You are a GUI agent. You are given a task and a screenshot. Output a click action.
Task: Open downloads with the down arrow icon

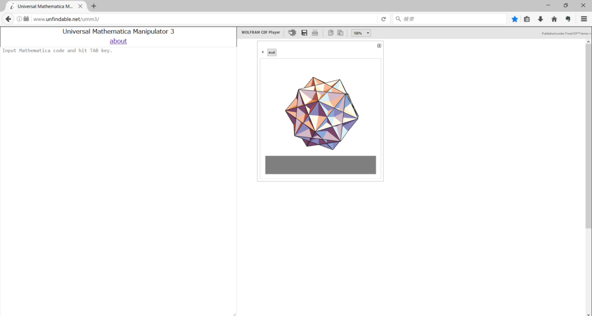point(541,19)
